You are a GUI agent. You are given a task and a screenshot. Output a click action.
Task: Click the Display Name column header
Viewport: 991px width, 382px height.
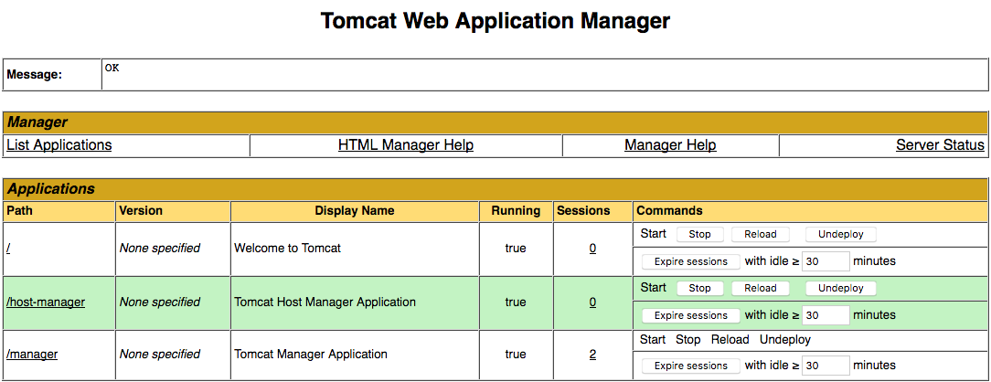(x=355, y=211)
